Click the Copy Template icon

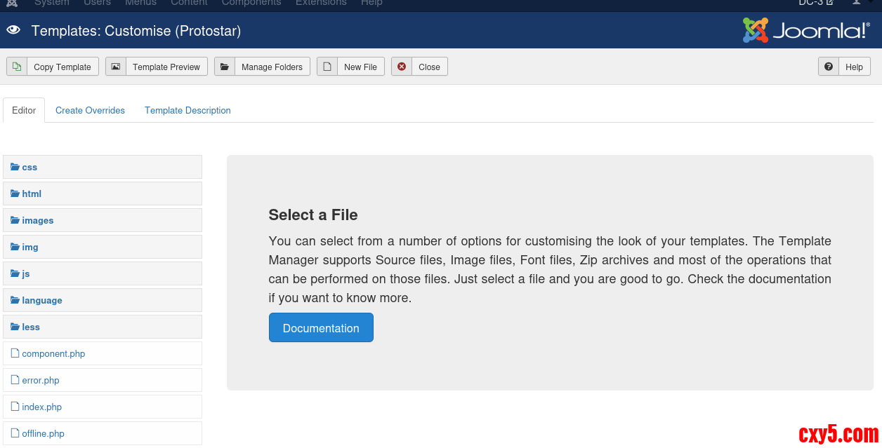pyautogui.click(x=17, y=67)
